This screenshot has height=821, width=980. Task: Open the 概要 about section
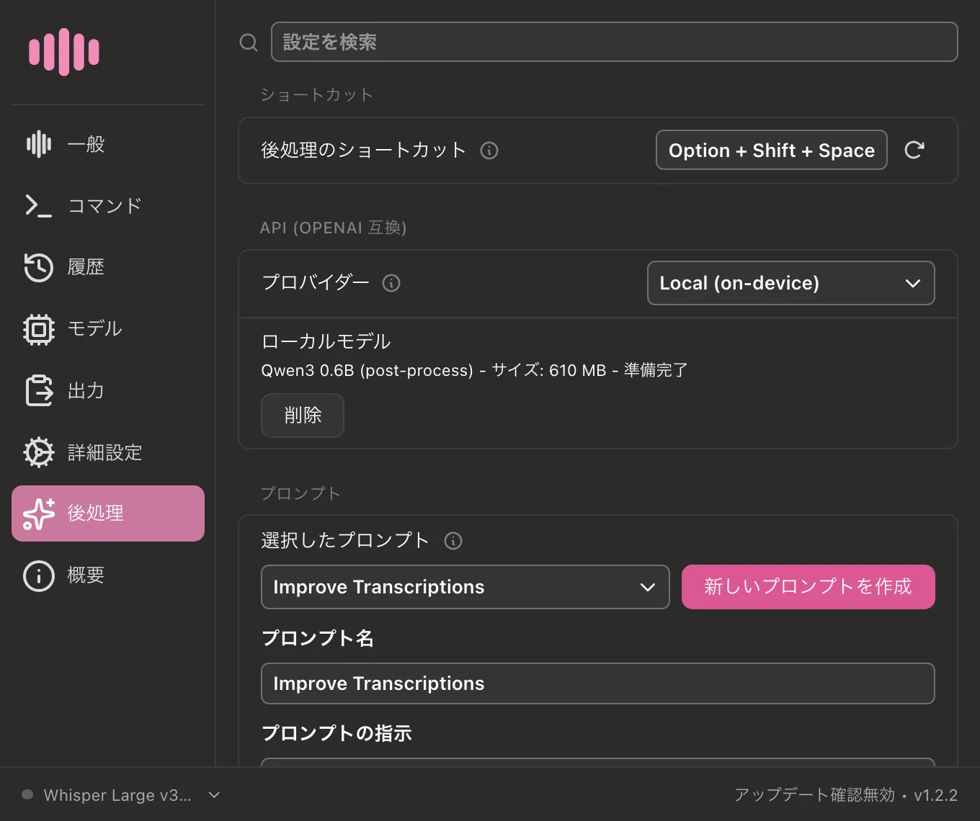pyautogui.click(x=108, y=575)
